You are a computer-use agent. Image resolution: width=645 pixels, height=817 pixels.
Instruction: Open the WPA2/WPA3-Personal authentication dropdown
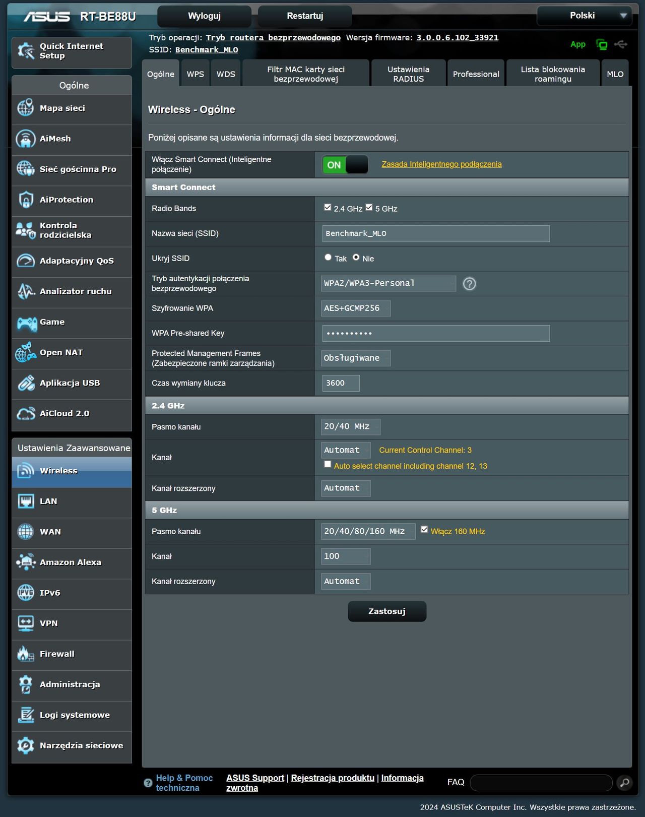point(389,284)
